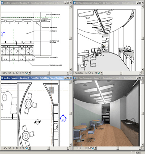145x154 pixels.
Task: Click first control icon in Rendering view bar
Action: [x=87, y=148]
